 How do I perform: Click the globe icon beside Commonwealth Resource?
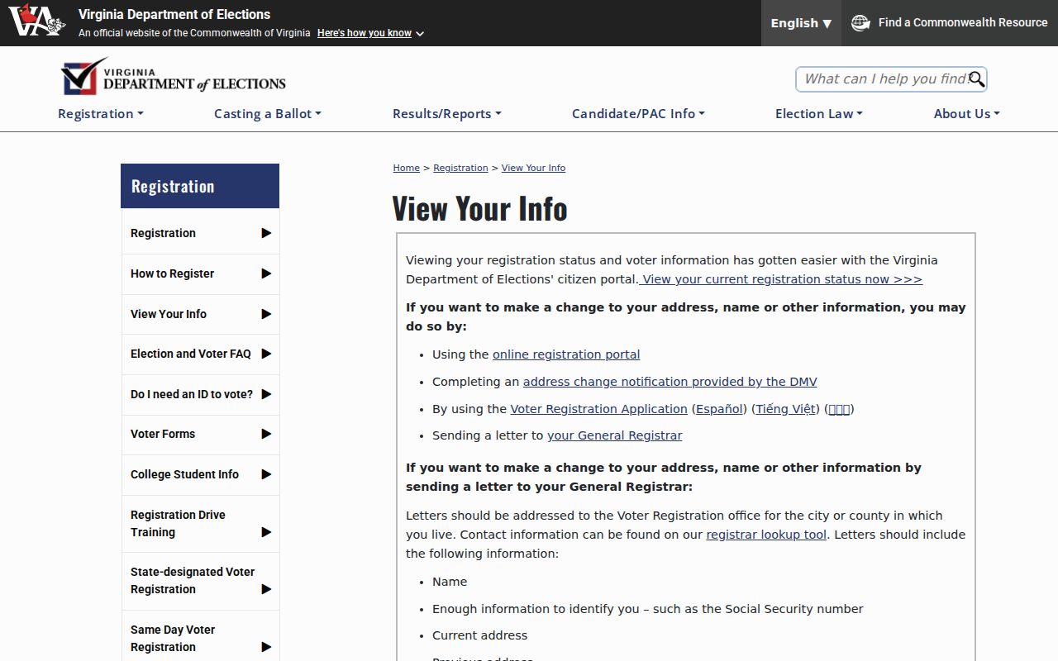coord(860,23)
